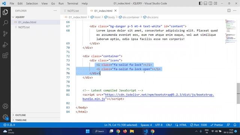Toggle the bottom panel layout icon
Image resolution: width=240 pixels, height=135 pixels.
(205, 3)
